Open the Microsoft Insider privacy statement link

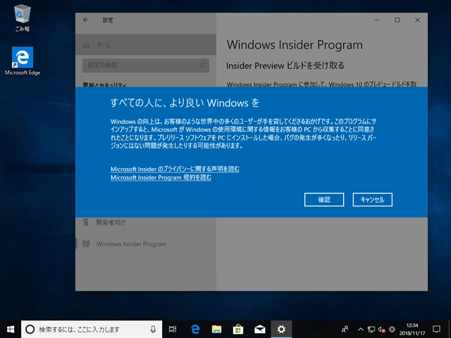[x=175, y=169]
